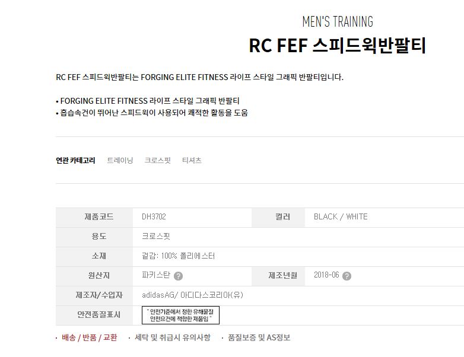
Task: Click 크로스핏 value in the 용도 row
Action: pyautogui.click(x=156, y=237)
